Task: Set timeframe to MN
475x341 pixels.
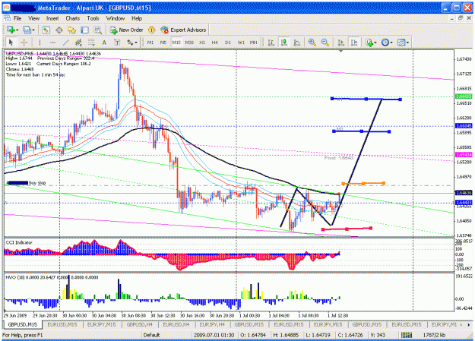Action: coord(253,43)
